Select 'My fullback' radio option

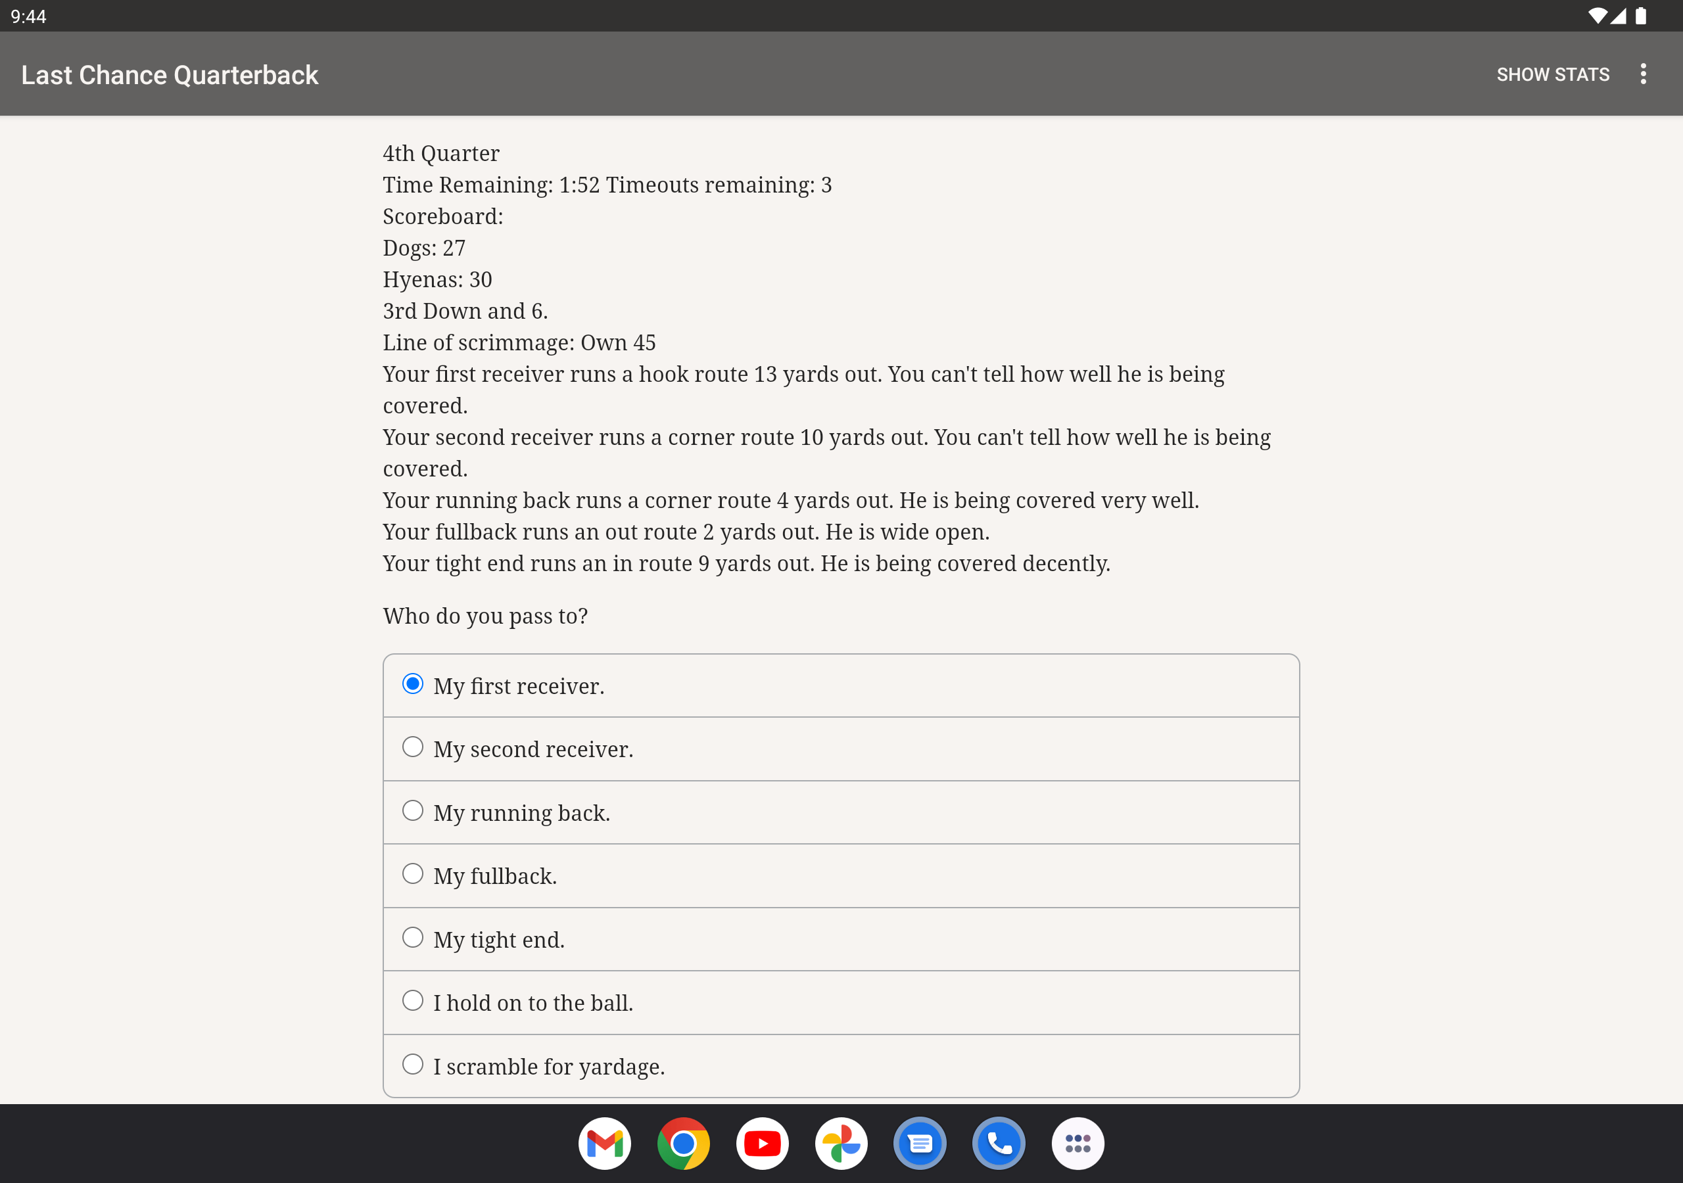[x=413, y=873]
